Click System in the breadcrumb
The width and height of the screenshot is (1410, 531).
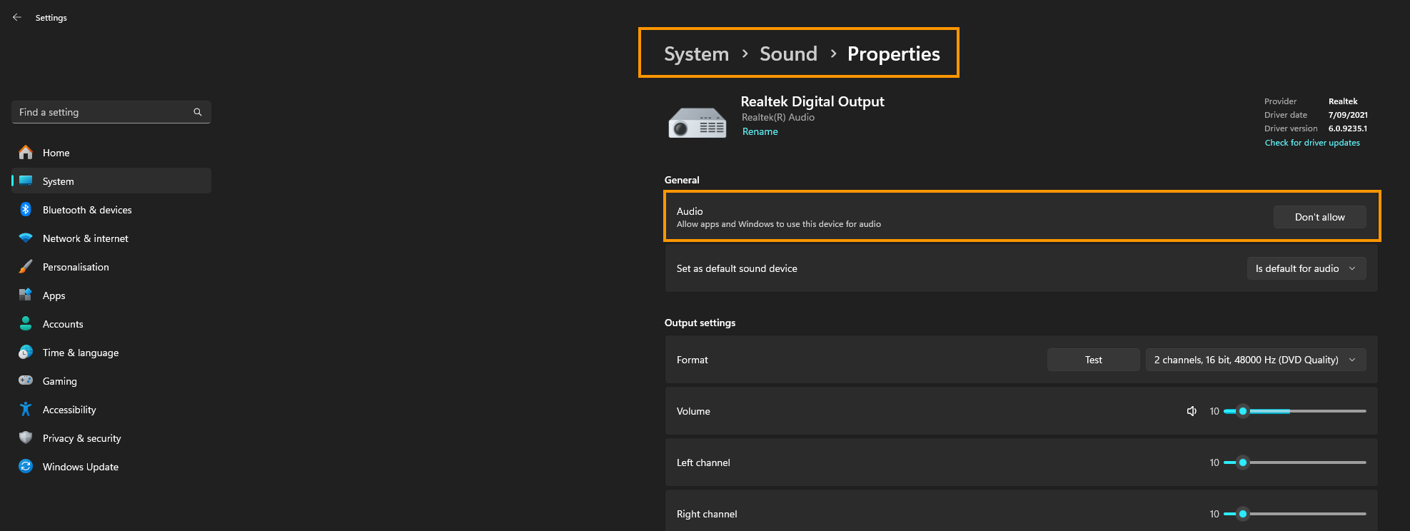coord(696,54)
